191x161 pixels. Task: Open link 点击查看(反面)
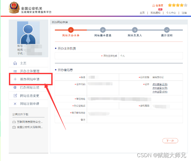160,88
